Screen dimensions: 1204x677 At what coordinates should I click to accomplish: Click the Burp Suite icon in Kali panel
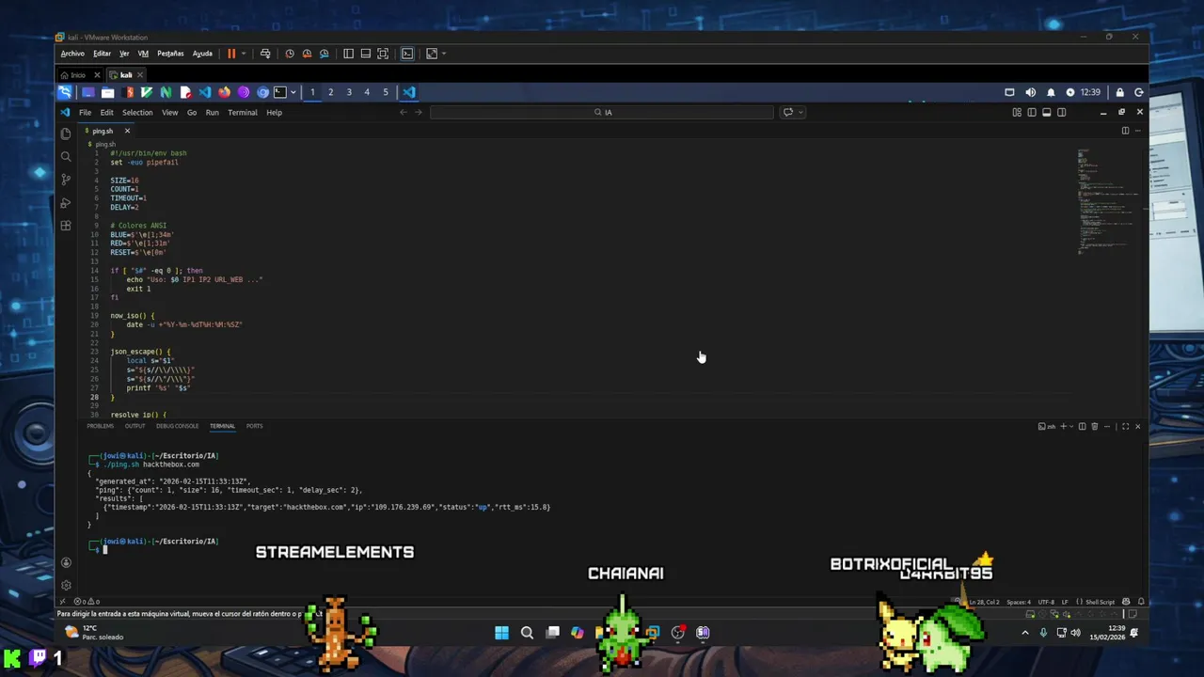coord(127,92)
